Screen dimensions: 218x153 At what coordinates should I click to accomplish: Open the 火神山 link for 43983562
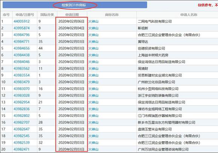pyautogui.click(x=93, y=69)
